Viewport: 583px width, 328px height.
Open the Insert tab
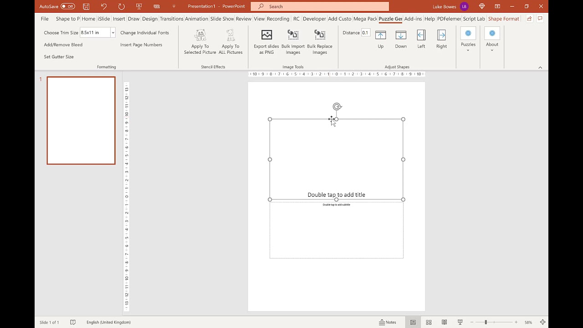pos(119,19)
